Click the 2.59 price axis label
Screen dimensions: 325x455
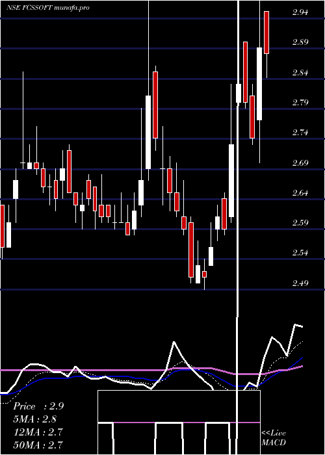click(300, 223)
